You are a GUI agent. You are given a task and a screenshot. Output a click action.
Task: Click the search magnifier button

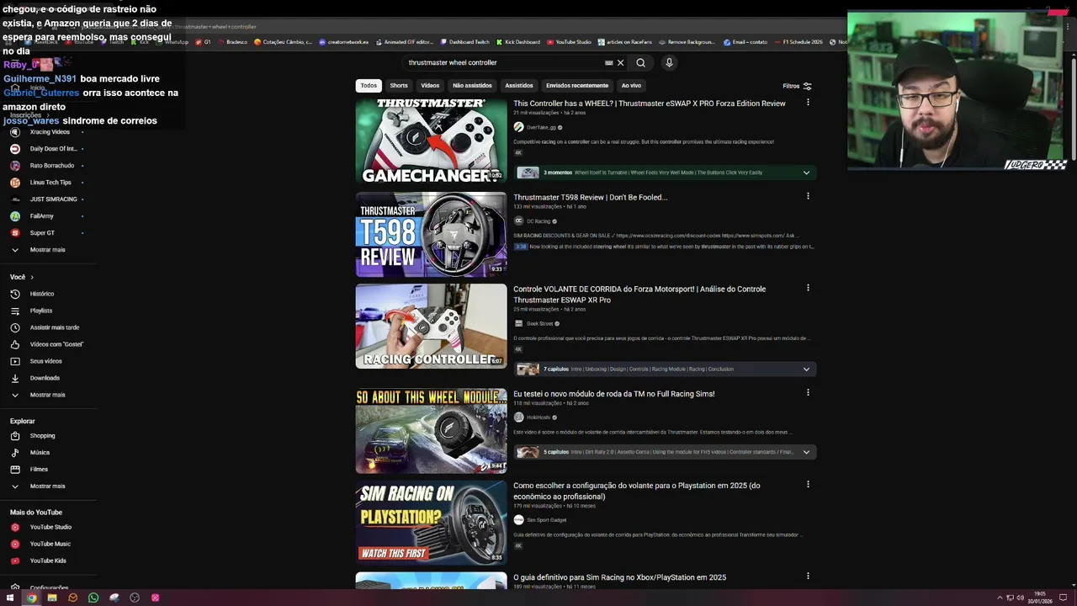point(640,62)
